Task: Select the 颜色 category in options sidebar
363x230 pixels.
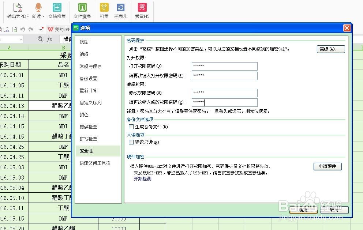Action: coord(84,114)
